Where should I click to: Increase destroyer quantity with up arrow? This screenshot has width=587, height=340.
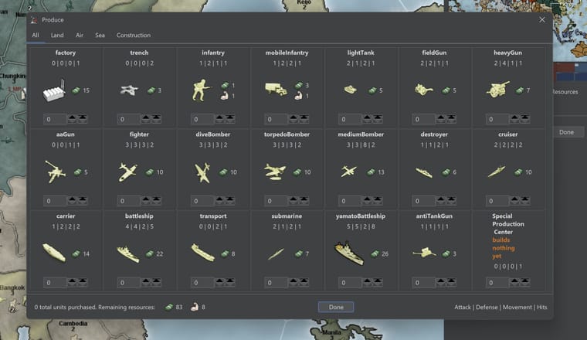point(441,200)
